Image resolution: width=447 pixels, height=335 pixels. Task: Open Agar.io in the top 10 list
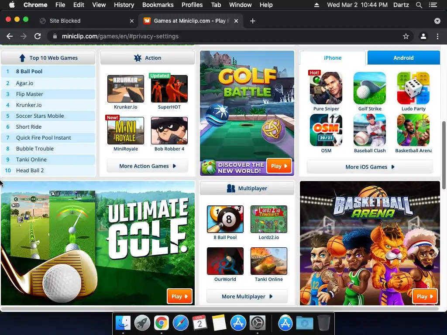(48, 83)
